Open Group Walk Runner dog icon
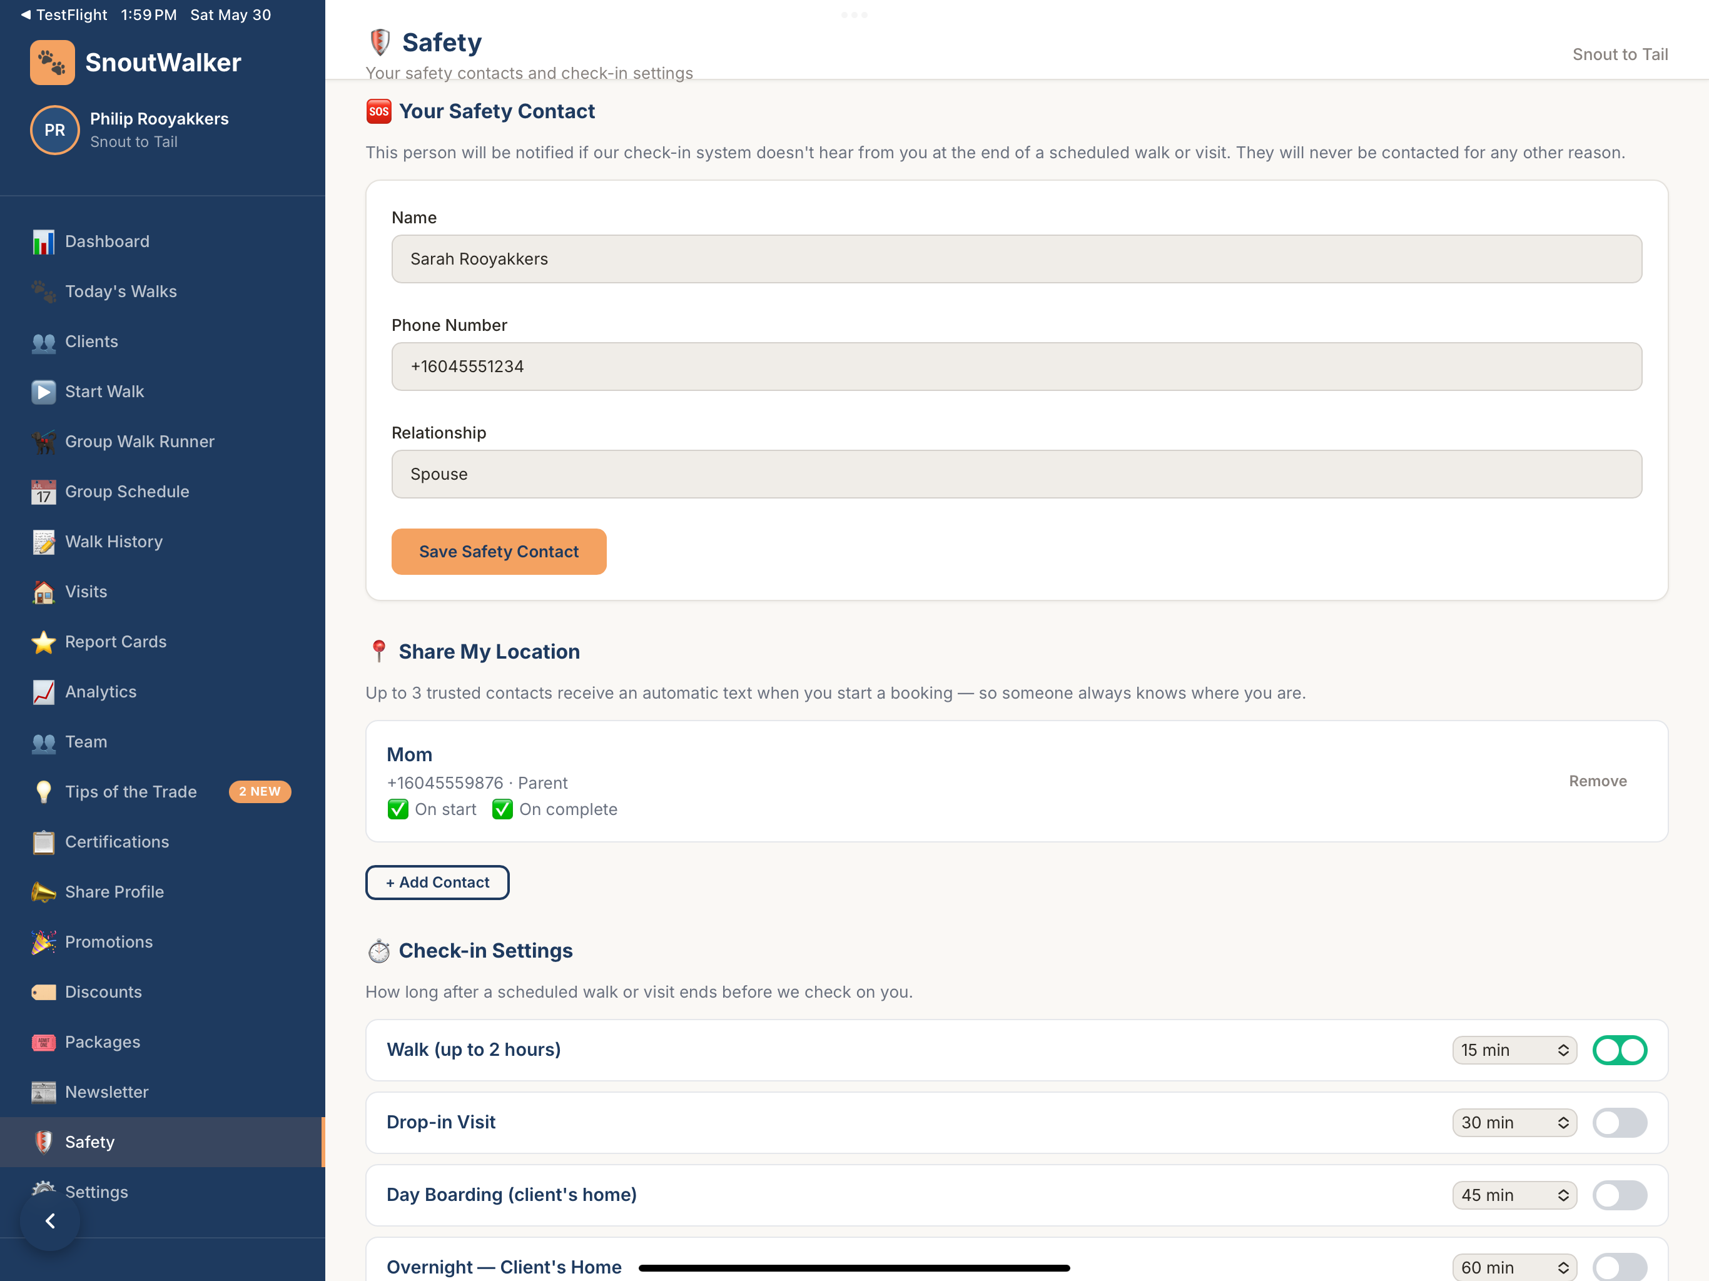 [x=43, y=442]
